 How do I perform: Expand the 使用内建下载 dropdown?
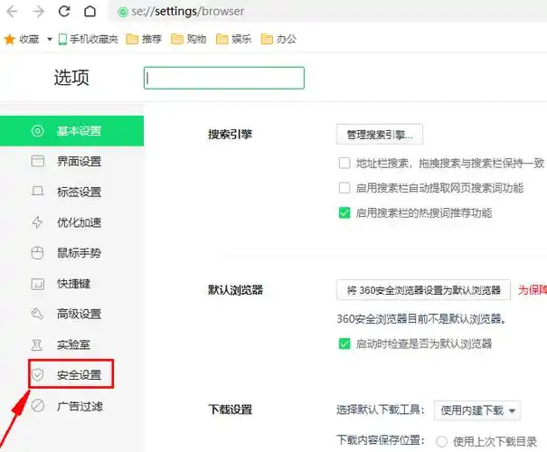[x=477, y=410]
